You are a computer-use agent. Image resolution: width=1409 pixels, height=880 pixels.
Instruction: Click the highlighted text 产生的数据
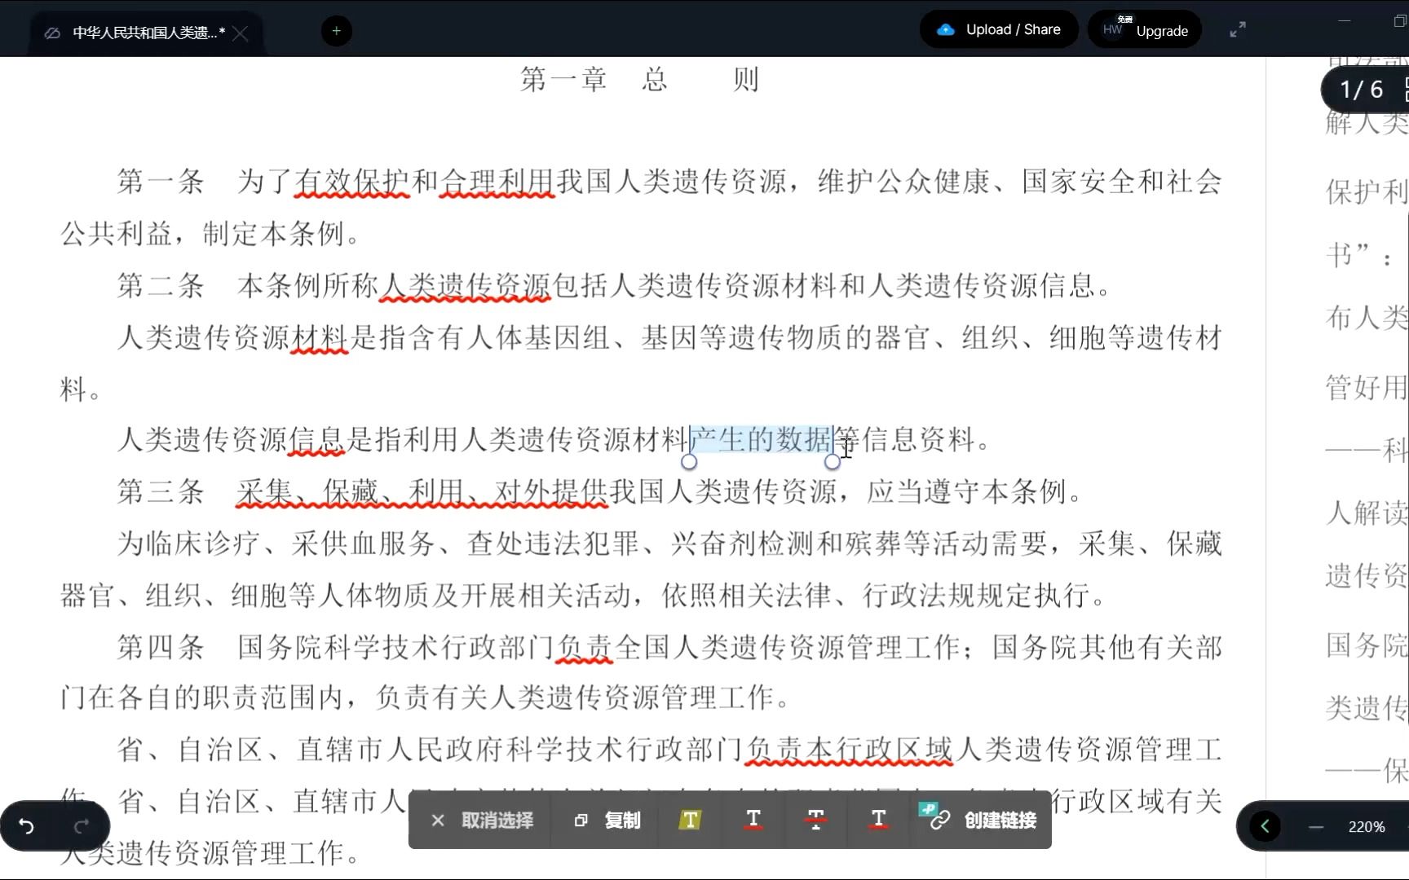761,440
